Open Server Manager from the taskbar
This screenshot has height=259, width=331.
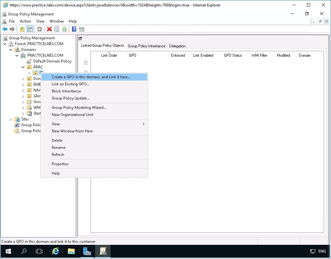(x=87, y=251)
